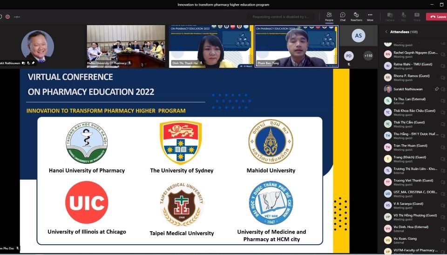Click the Share content button

417,17
